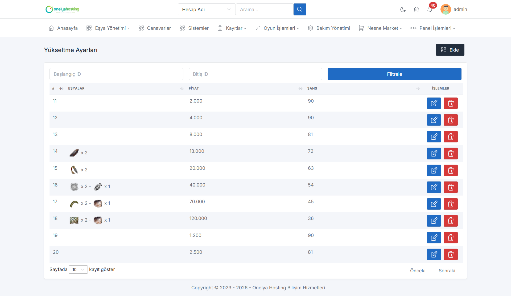Image resolution: width=511 pixels, height=296 pixels.
Task: Edit row 17 priced 70.000
Action: coord(434,204)
